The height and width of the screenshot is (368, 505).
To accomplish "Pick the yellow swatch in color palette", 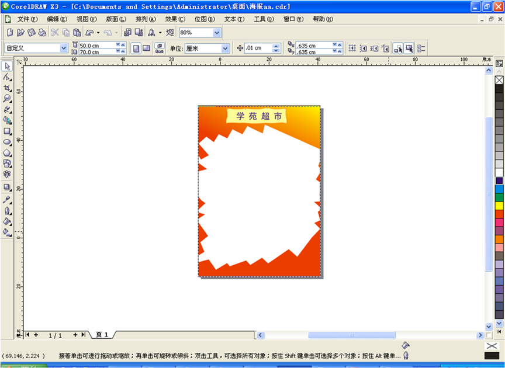I will pyautogui.click(x=499, y=206).
